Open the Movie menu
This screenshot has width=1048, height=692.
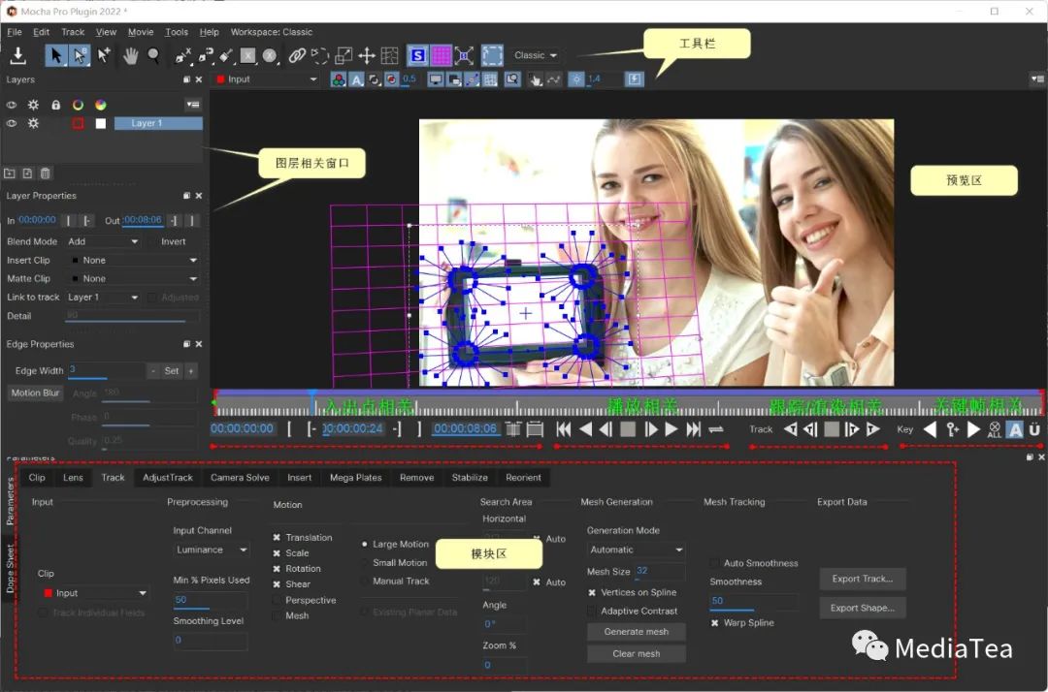[141, 32]
